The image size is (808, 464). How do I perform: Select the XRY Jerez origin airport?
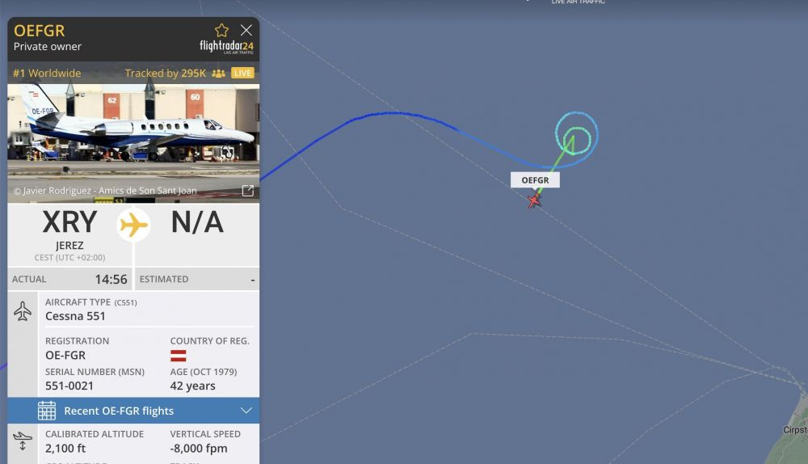[x=69, y=234]
